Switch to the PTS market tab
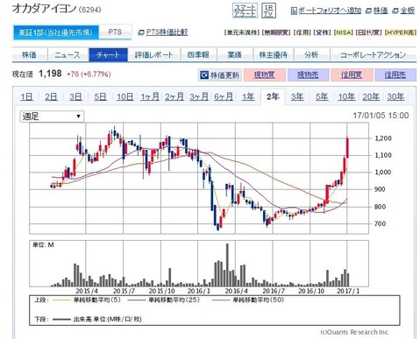 [x=115, y=32]
